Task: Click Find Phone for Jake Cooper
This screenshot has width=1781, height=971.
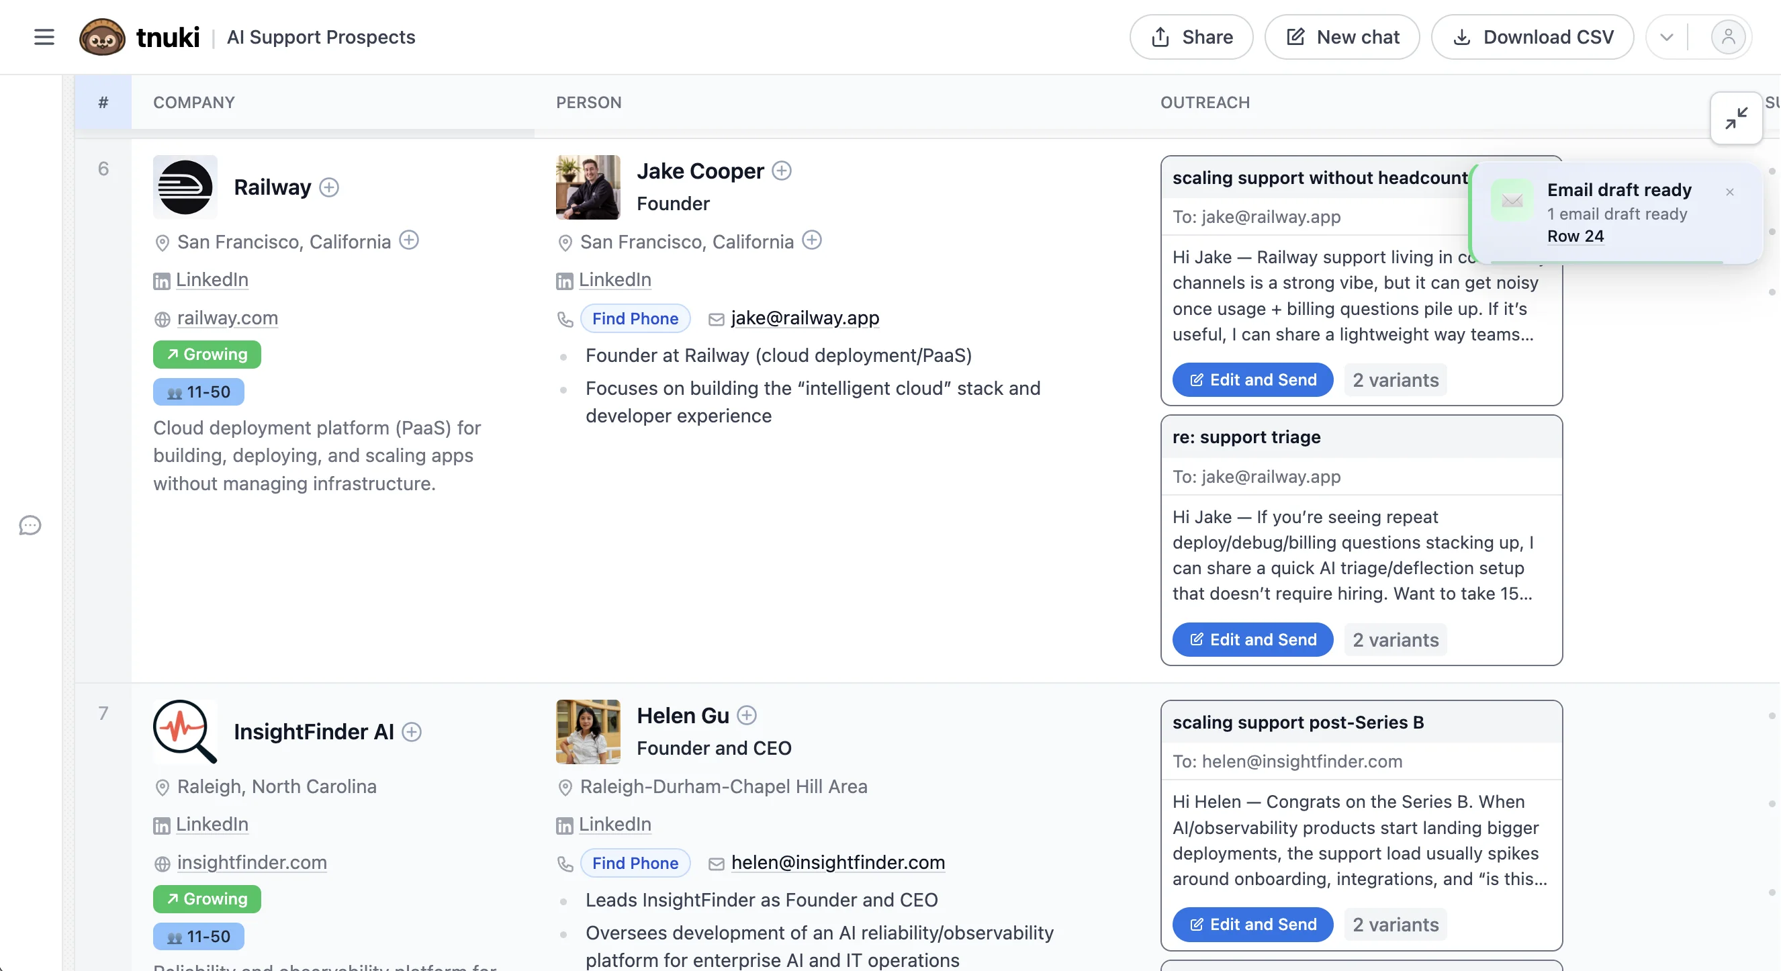Action: tap(635, 318)
